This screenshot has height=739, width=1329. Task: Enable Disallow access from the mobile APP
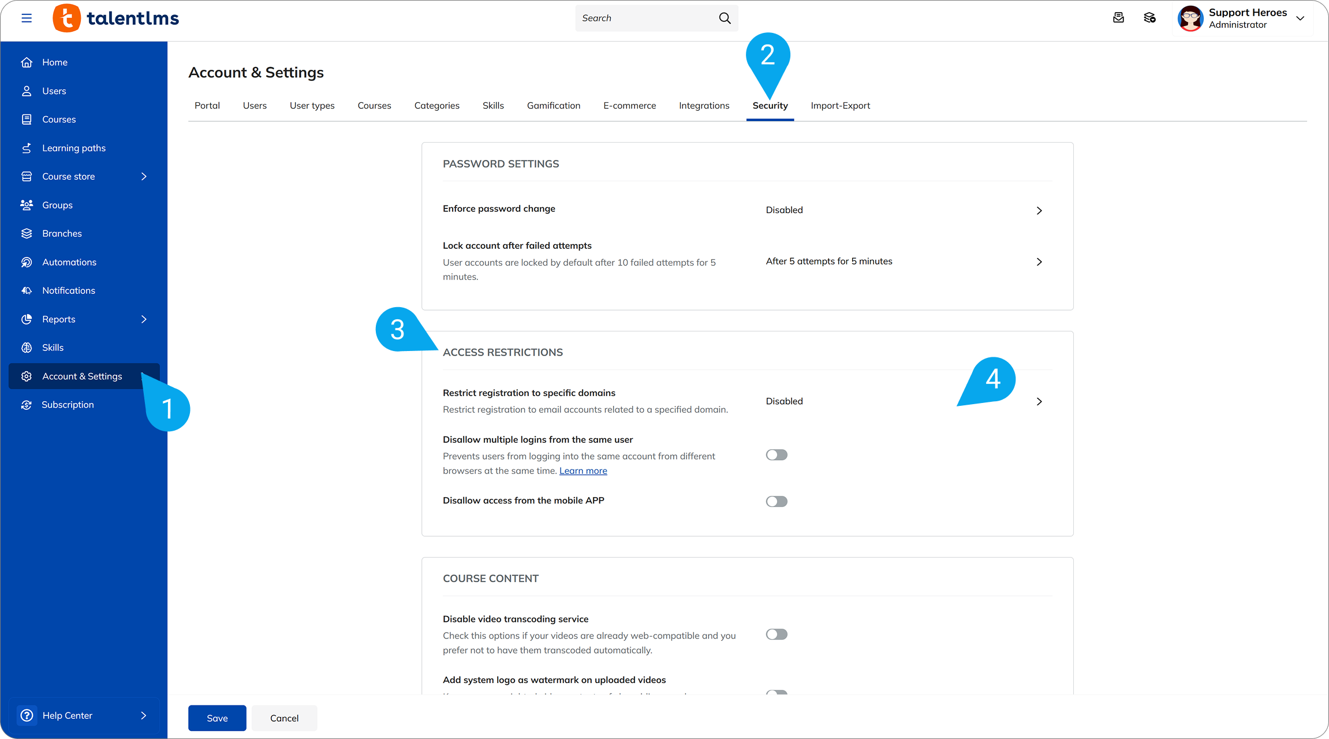click(777, 501)
